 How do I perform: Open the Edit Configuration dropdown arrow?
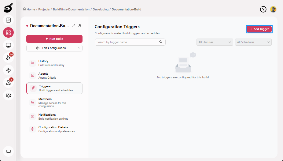click(x=79, y=48)
